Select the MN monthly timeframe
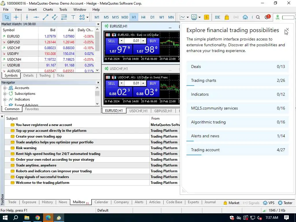The image size is (296, 222). click(x=171, y=17)
